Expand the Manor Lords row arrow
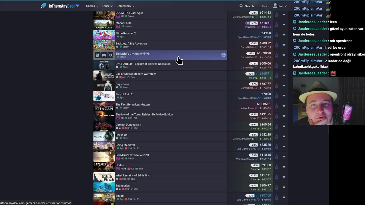The image size is (365, 205). (x=284, y=25)
